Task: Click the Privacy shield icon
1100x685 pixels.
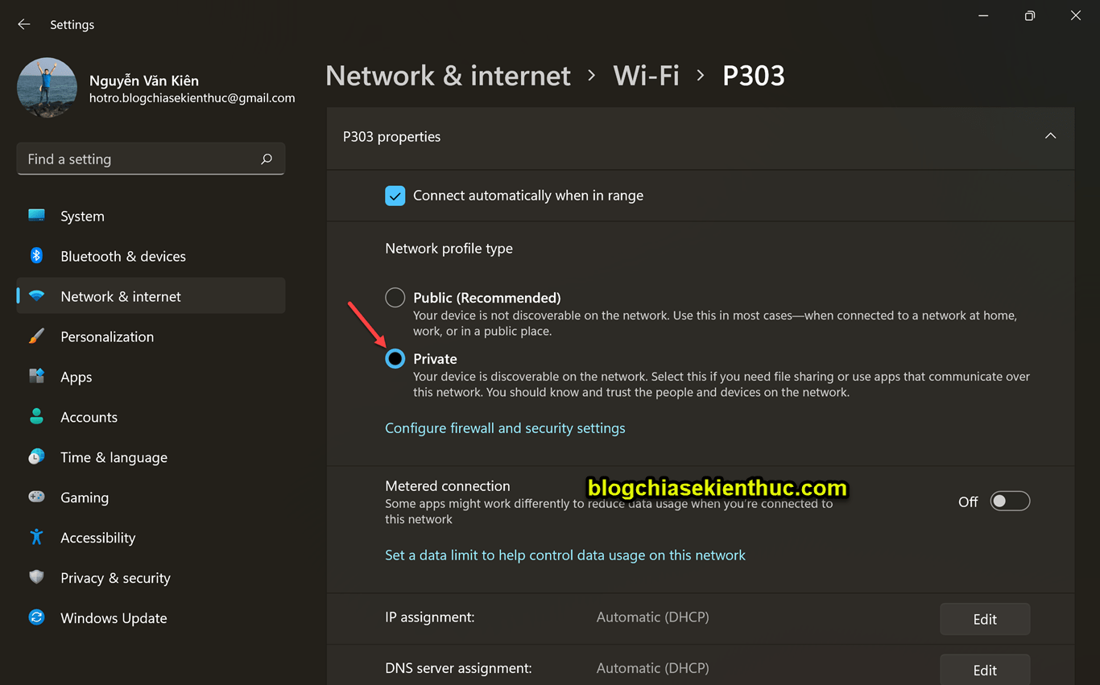Action: (36, 577)
